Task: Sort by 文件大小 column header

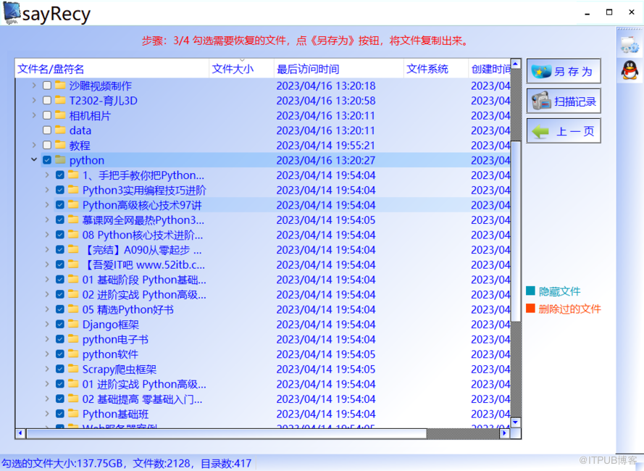Action: point(241,69)
